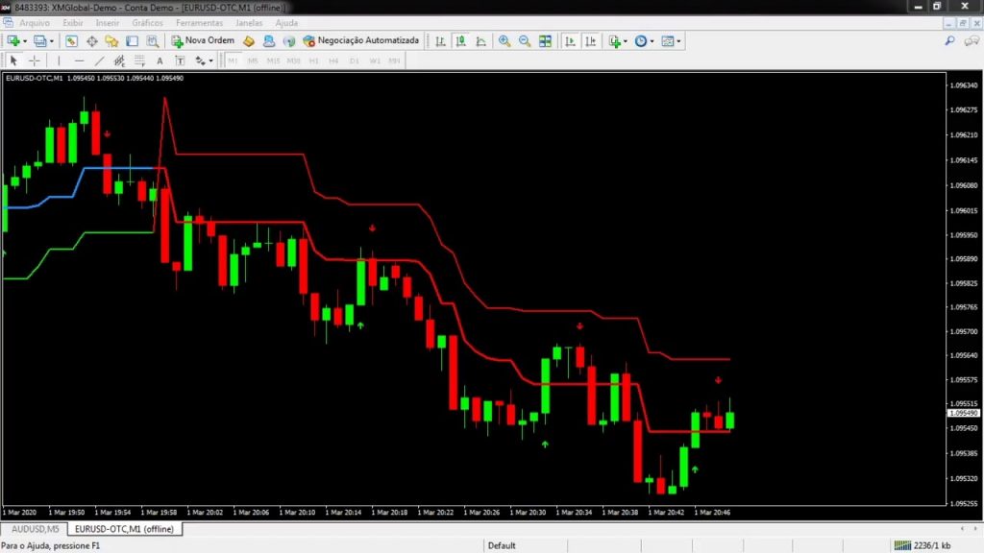Select the horizontal line drawing tool

[x=79, y=60]
